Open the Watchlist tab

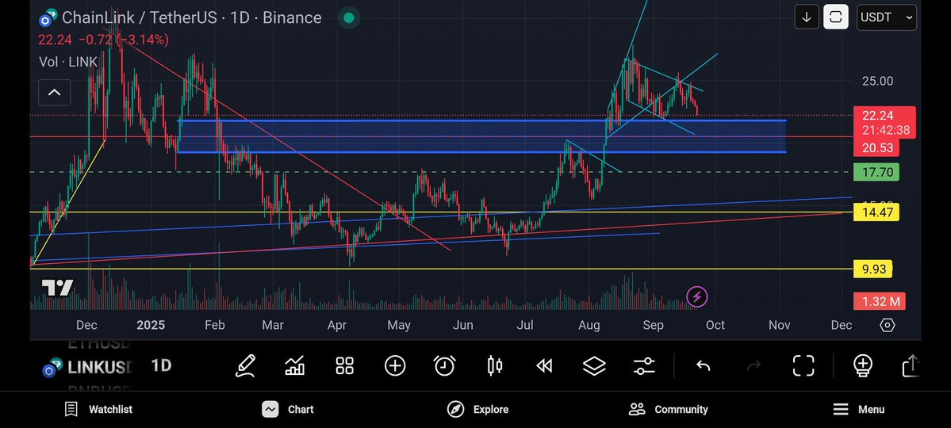coord(98,409)
